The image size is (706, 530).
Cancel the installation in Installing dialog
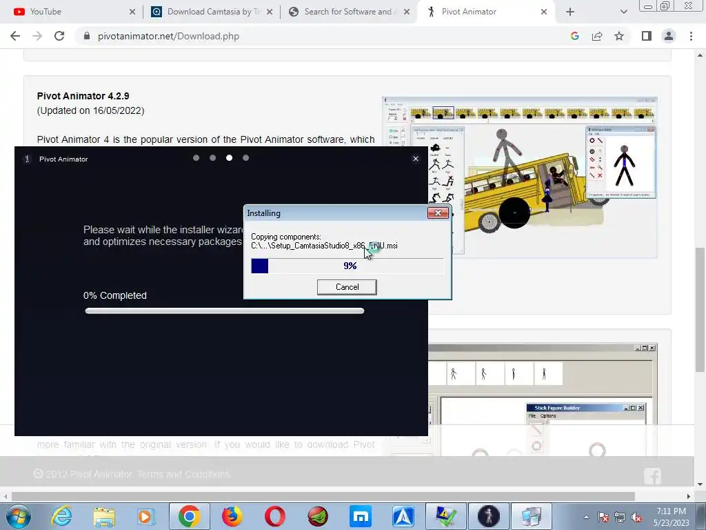347,287
